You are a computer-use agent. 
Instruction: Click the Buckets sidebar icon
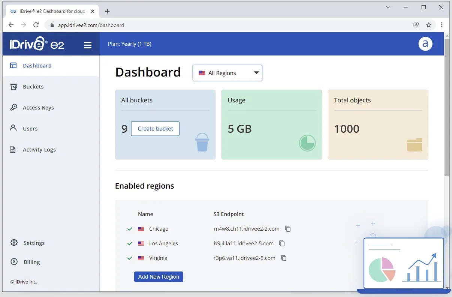[x=13, y=87]
